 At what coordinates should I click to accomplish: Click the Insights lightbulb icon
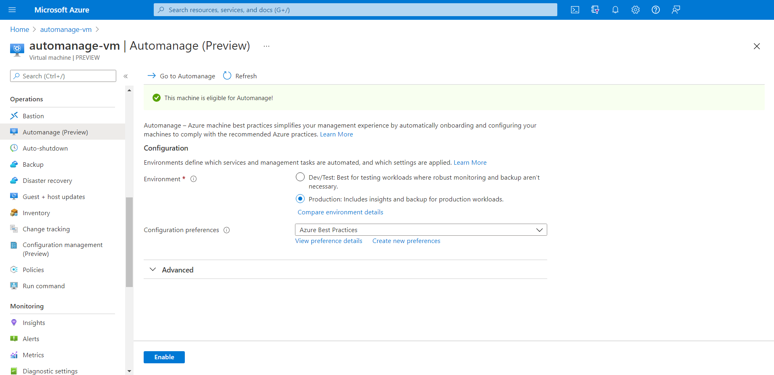(14, 323)
